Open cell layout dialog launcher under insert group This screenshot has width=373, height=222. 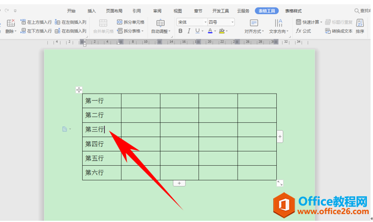point(87,37)
